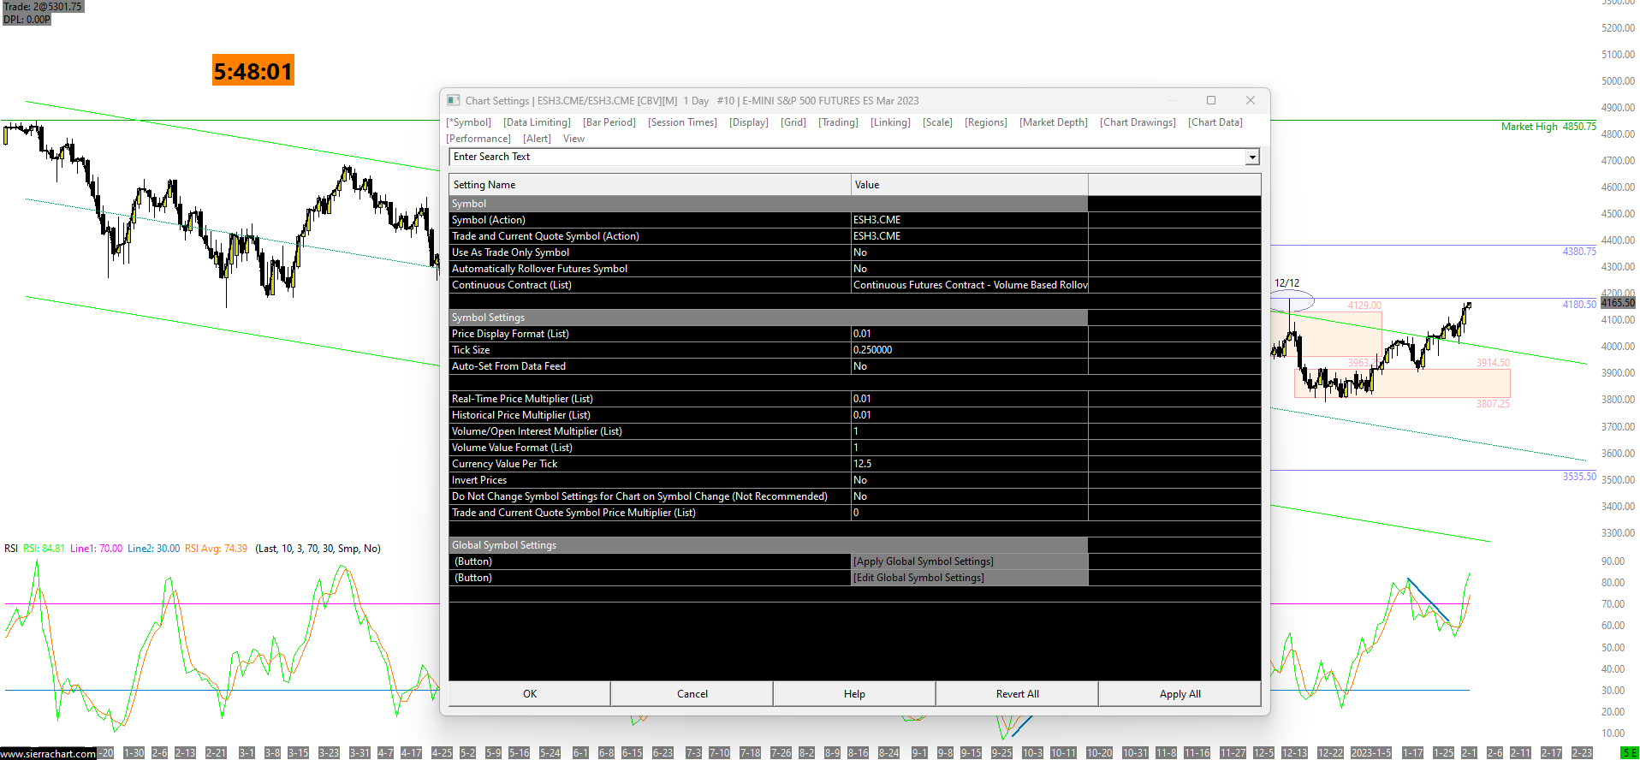
Task: Click Edit Global Symbol Settings button
Action: coord(970,578)
